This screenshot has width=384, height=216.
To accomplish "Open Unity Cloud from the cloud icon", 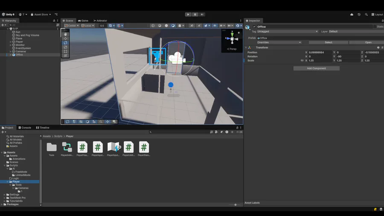I will coord(352,15).
